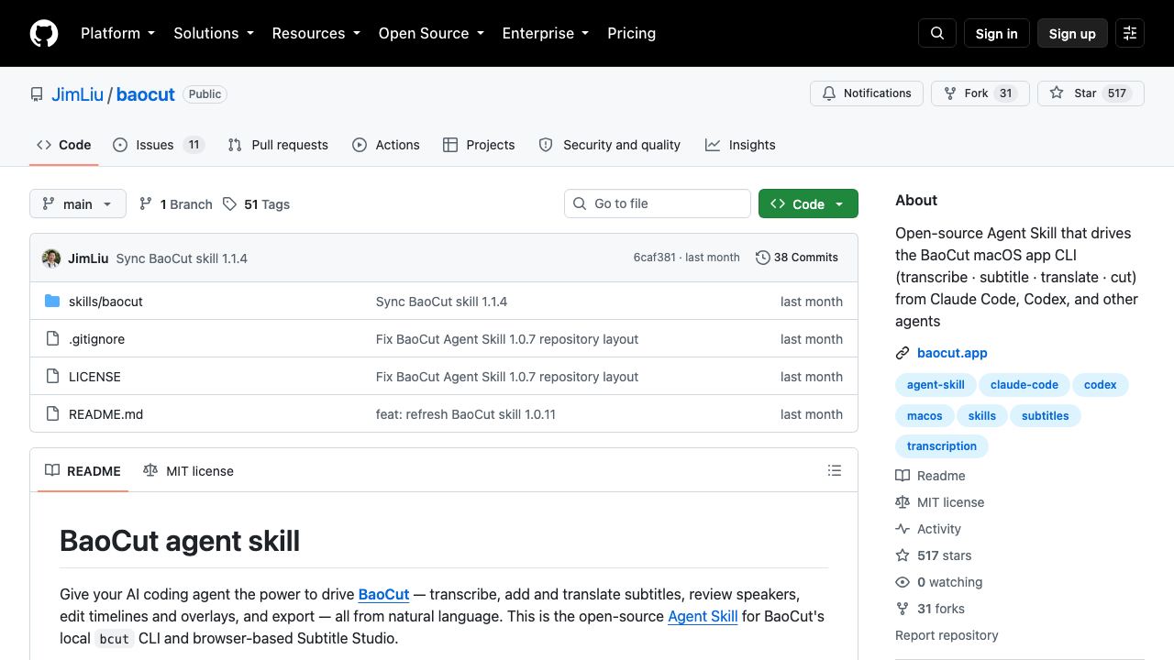
Task: Click the eye icon next to 0 watching
Action: [x=903, y=582]
